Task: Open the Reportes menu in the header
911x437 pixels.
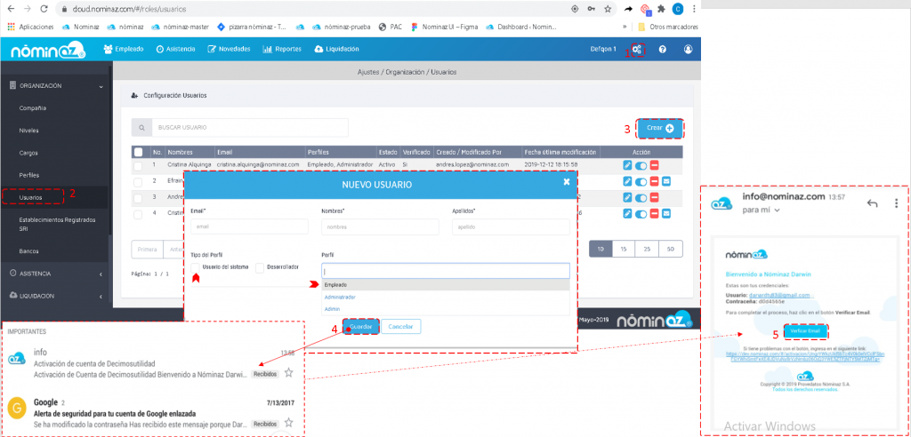Action: pyautogui.click(x=282, y=50)
